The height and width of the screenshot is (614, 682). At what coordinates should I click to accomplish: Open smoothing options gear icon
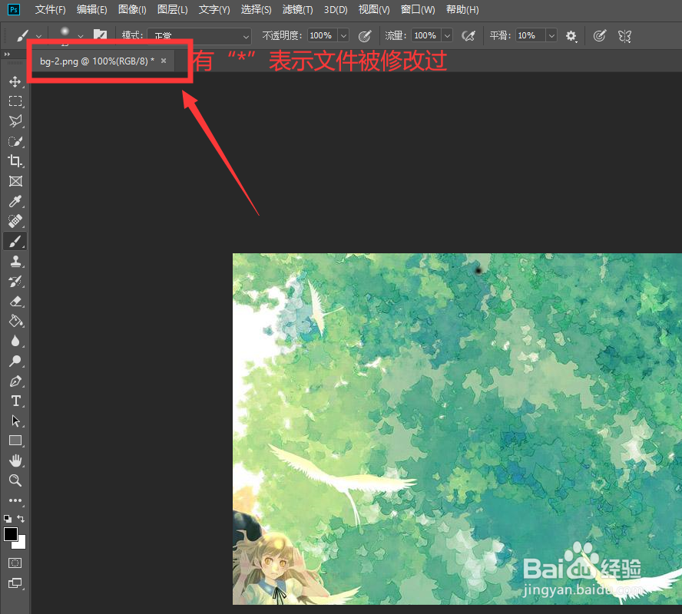coord(571,35)
